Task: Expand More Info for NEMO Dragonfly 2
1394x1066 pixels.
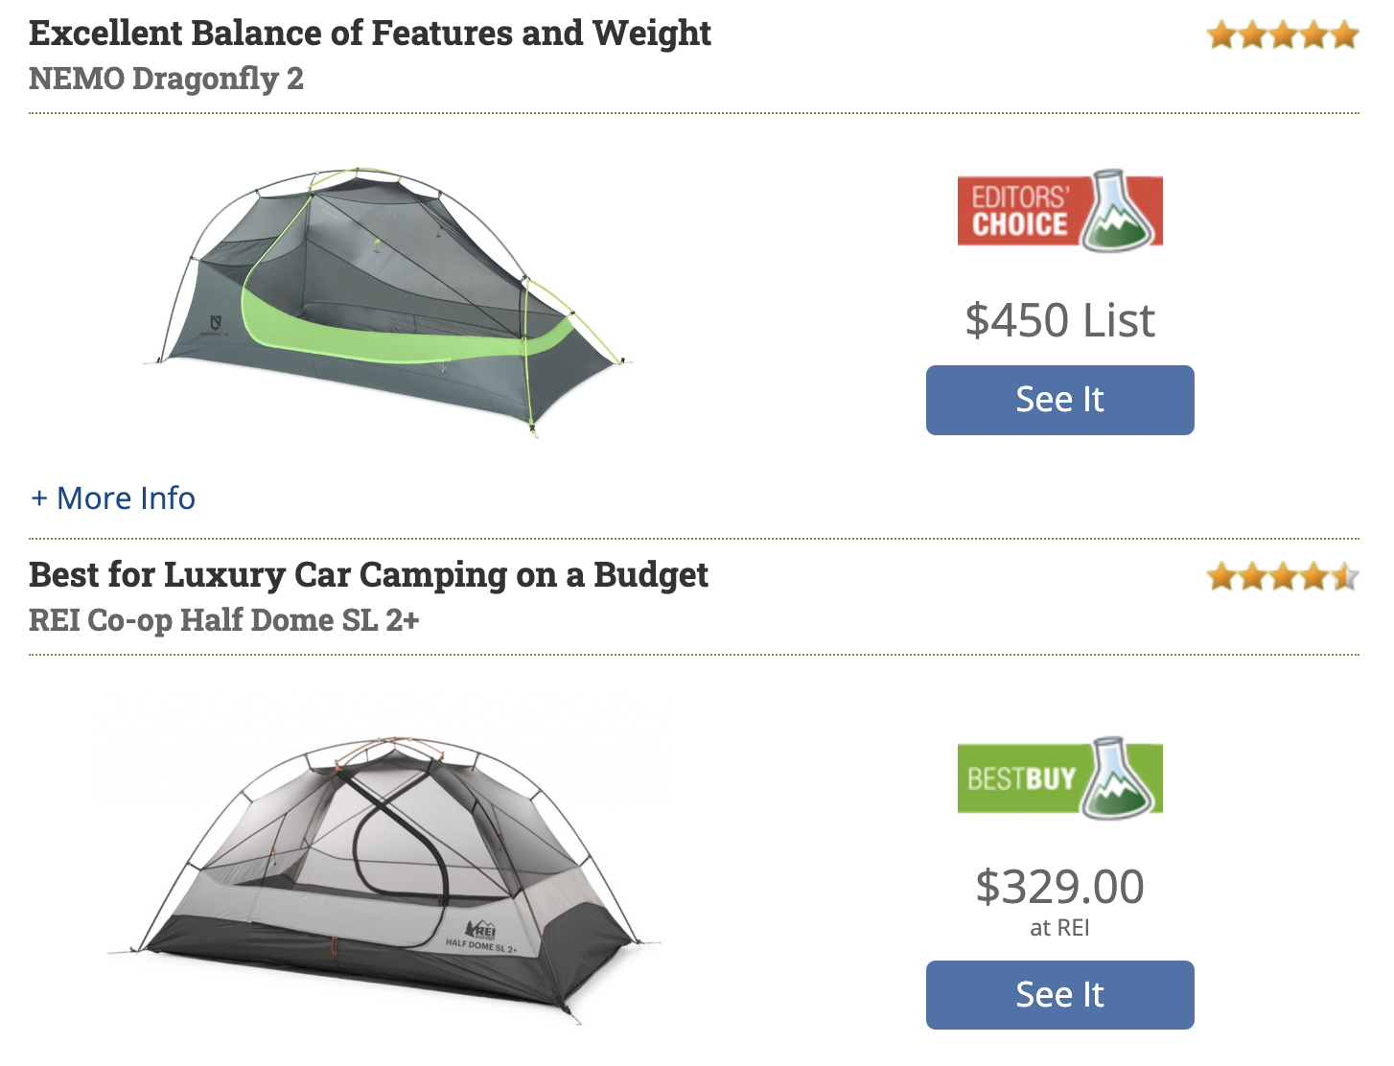Action: click(113, 498)
